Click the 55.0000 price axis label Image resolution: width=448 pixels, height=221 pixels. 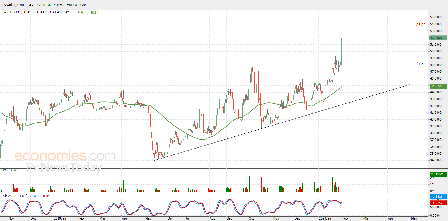point(436,17)
